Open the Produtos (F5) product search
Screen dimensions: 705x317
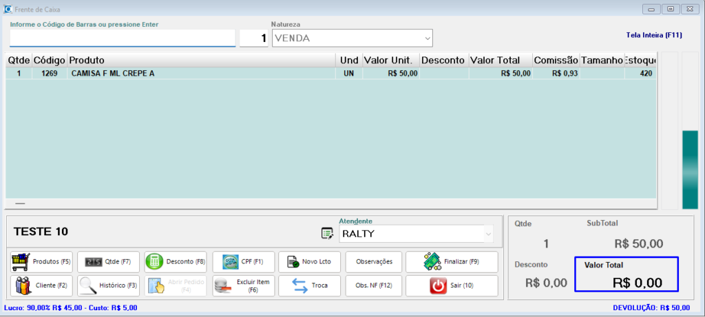tap(42, 261)
